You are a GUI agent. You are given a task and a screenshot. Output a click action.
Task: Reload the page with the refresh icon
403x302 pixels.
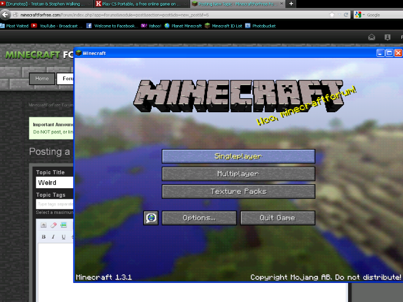click(346, 15)
